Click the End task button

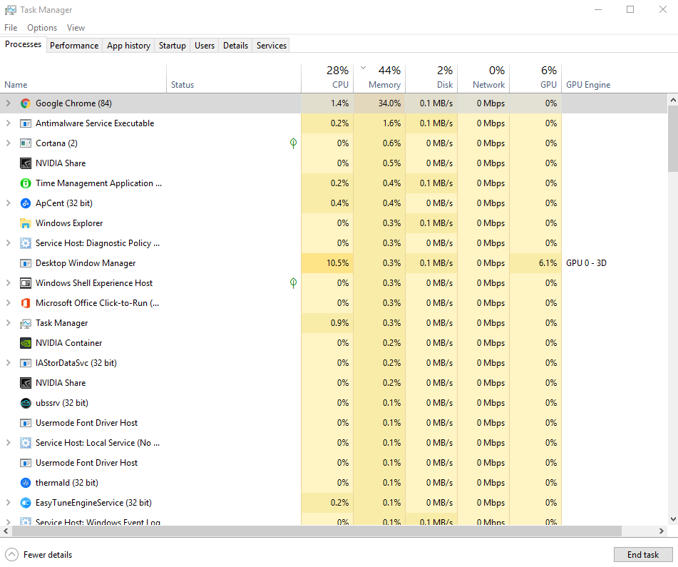pyautogui.click(x=643, y=554)
